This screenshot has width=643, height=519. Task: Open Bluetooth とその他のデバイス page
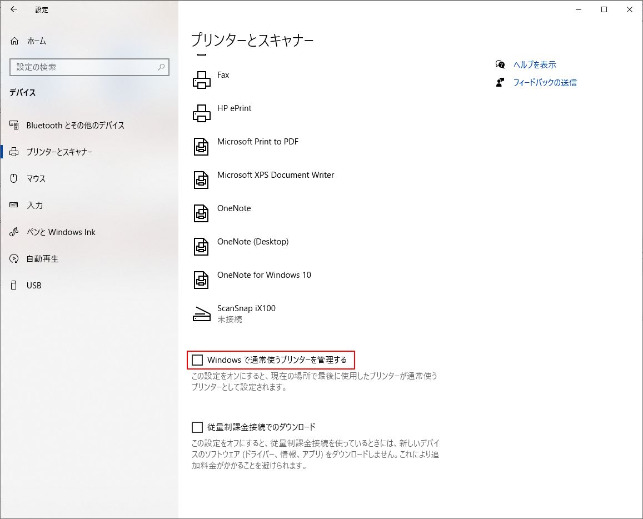point(76,126)
